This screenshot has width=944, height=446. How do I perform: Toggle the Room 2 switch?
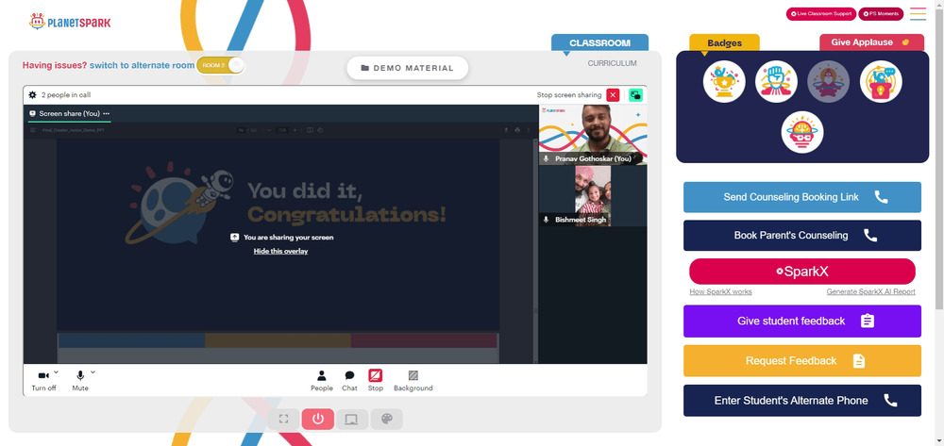point(221,65)
